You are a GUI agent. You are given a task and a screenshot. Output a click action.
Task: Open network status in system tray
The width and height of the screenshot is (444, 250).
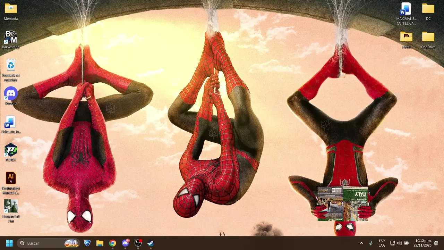click(x=393, y=243)
